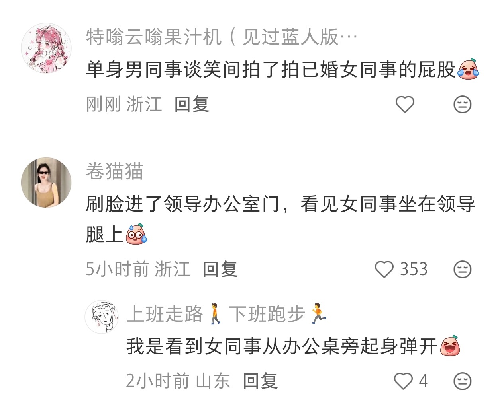Viewport: 502px width, 406px height.
Task: Open the sketch avatar of the reply author
Action: point(102,317)
